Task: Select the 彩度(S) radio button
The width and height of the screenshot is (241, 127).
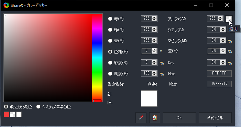Action: coord(110,62)
